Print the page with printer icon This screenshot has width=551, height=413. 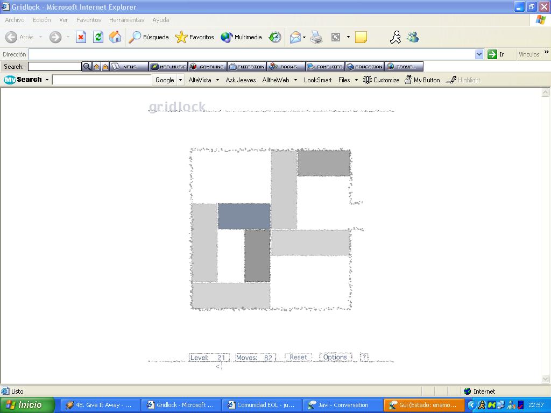[316, 37]
